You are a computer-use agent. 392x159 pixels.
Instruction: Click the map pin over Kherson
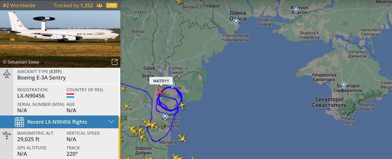coord(296,10)
